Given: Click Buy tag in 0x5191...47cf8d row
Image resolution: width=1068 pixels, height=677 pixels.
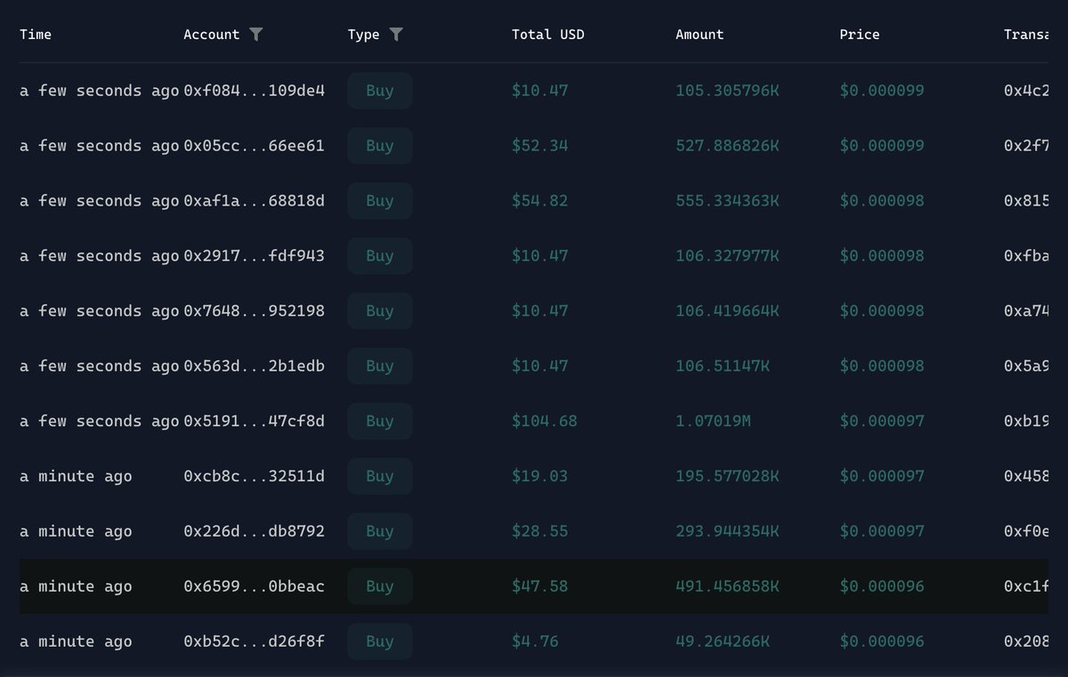Looking at the screenshot, I should pyautogui.click(x=380, y=422).
